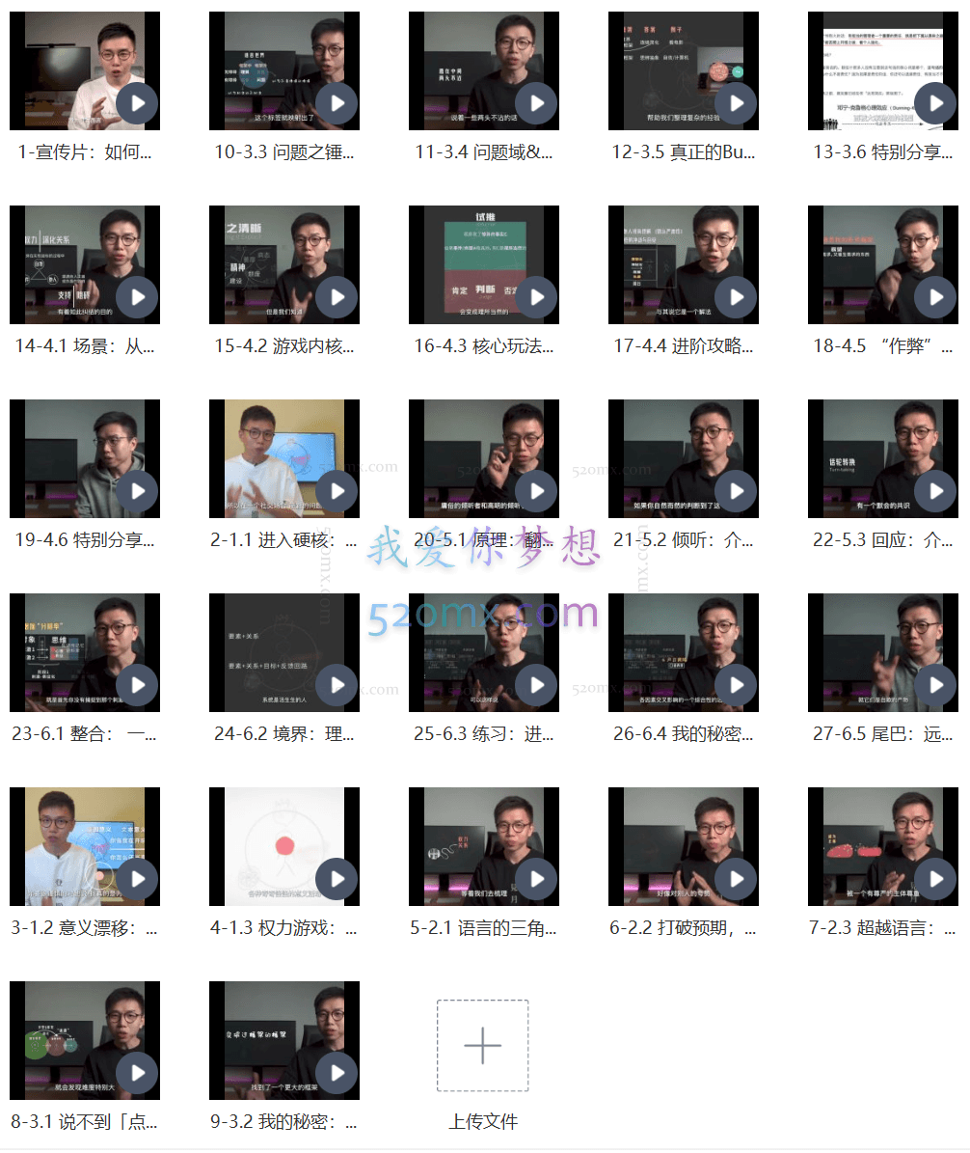This screenshot has width=970, height=1153.
Task: Click play button on 15-4.2 游戏内核
Action: [337, 297]
